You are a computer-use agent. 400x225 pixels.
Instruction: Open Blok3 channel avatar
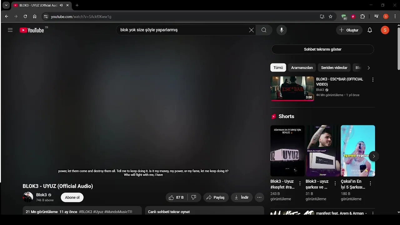28,197
